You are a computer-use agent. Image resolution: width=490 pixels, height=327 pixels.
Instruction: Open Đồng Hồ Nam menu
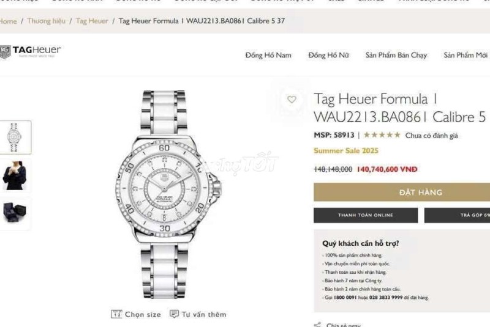click(268, 55)
